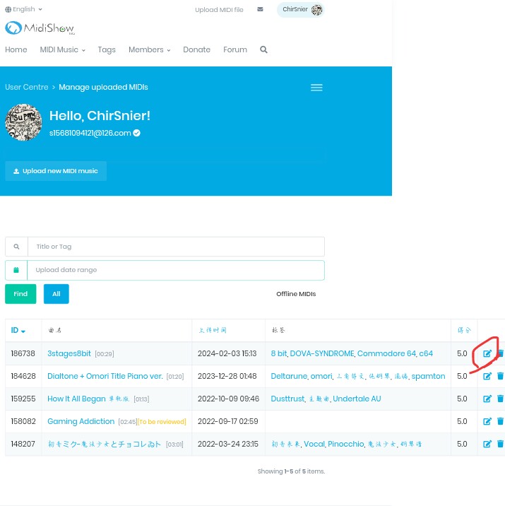Click the s15681094121@126.com email text
Image resolution: width=505 pixels, height=506 pixels.
coord(90,133)
